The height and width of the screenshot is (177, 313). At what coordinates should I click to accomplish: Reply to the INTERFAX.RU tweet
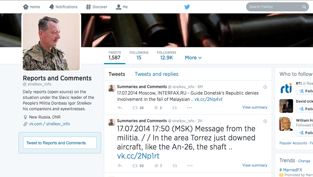tap(120, 108)
